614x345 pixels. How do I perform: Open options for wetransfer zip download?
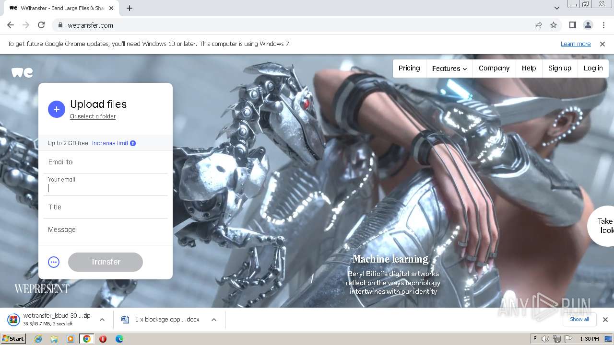point(102,320)
